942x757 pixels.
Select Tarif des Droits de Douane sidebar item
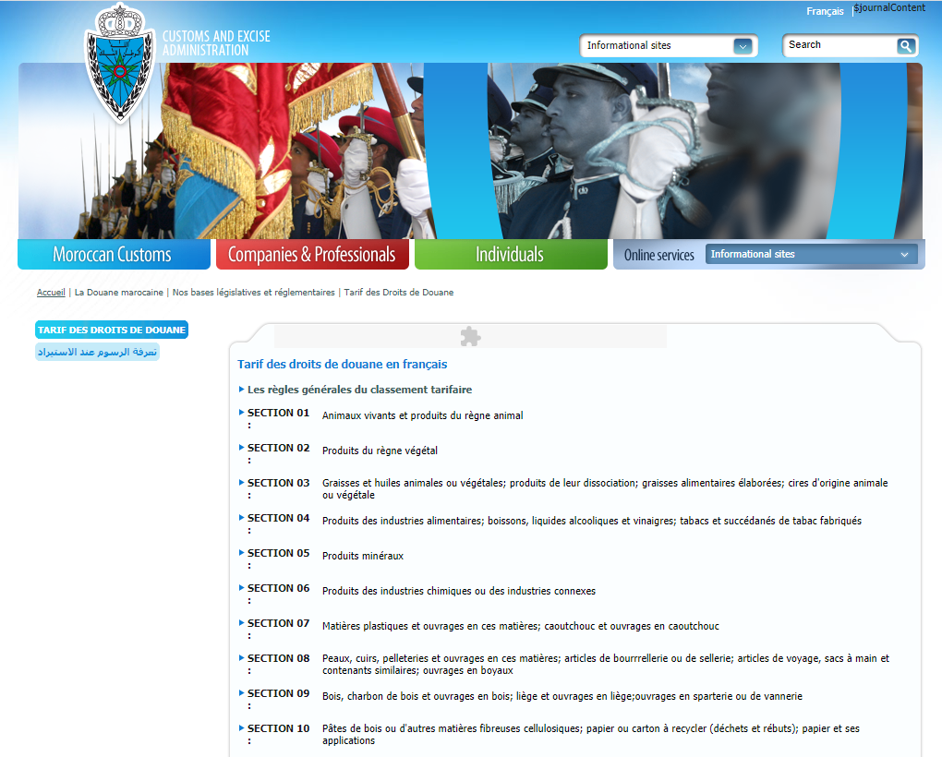112,330
